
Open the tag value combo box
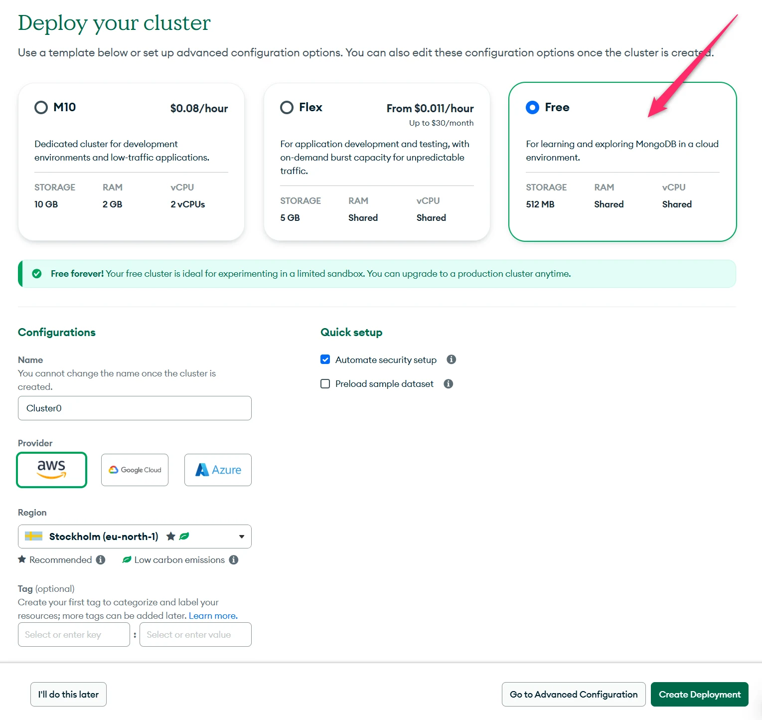coord(195,635)
